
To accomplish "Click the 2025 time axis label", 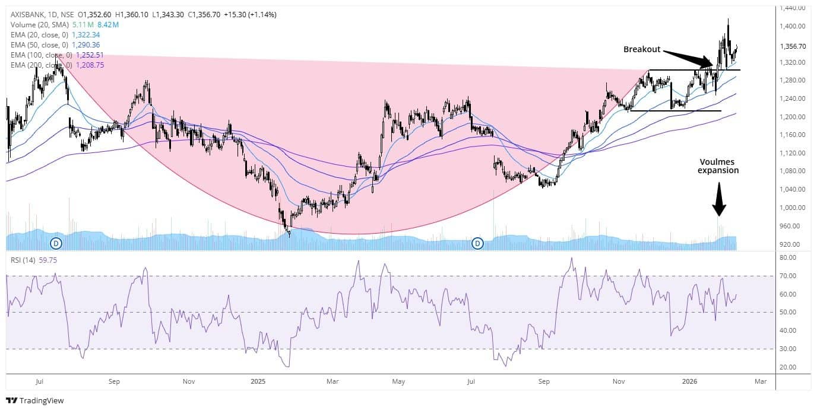I will point(259,381).
